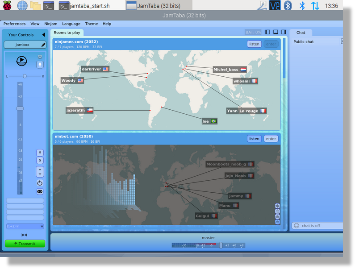Click the whoami player label
The height and width of the screenshot is (269, 355).
(x=245, y=81)
